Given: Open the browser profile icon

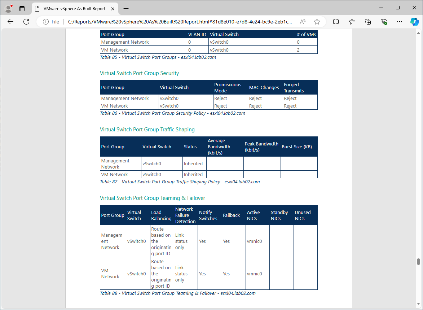Looking at the screenshot, I should pyautogui.click(x=9, y=9).
